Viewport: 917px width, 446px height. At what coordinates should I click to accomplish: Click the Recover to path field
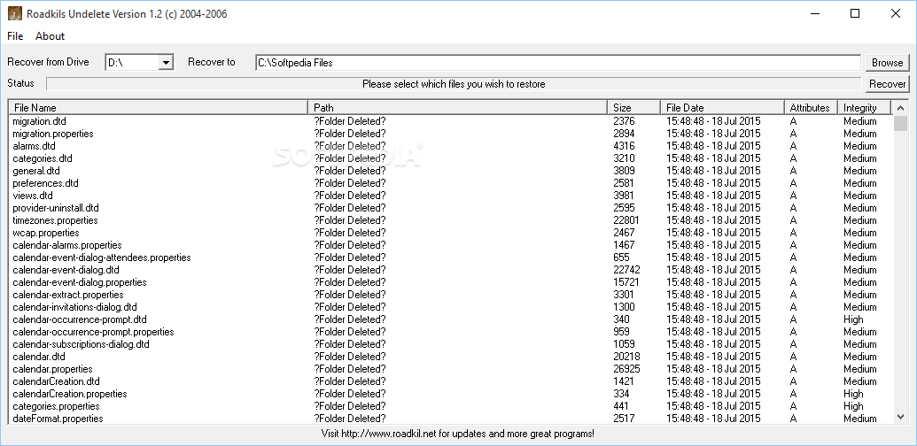coord(558,63)
